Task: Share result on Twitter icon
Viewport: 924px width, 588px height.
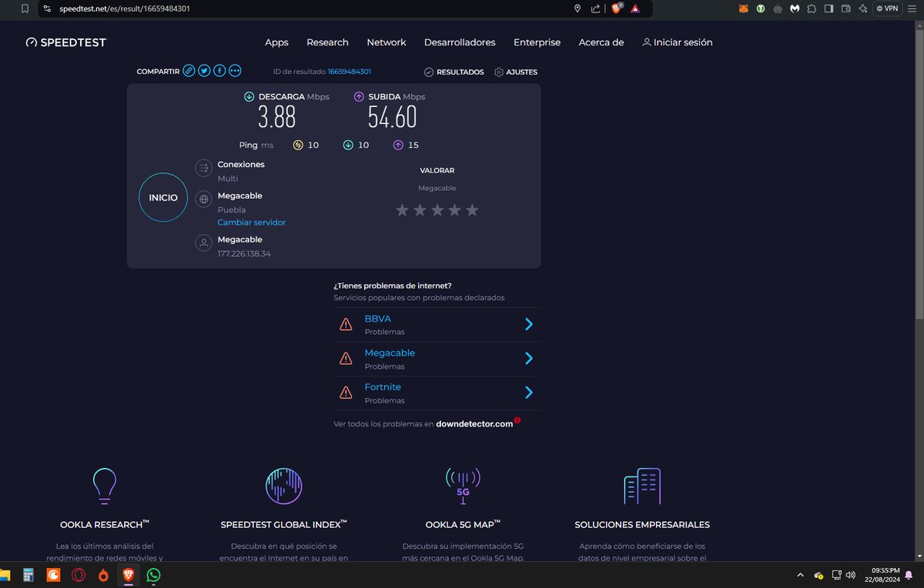Action: (204, 71)
